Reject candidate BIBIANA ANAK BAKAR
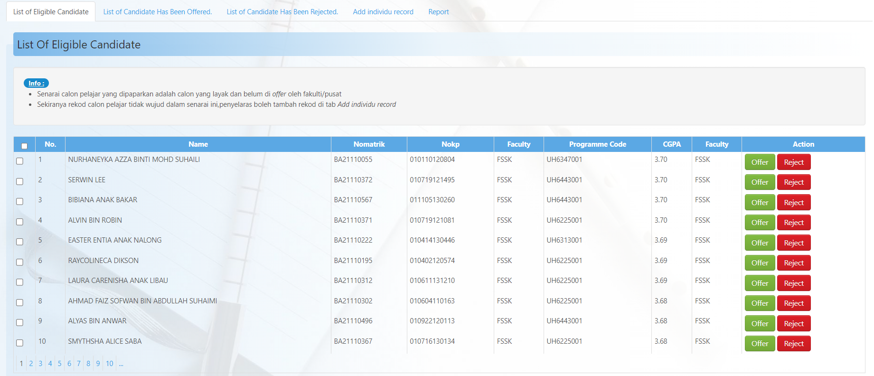Viewport: 874px width, 376px height. coord(793,203)
